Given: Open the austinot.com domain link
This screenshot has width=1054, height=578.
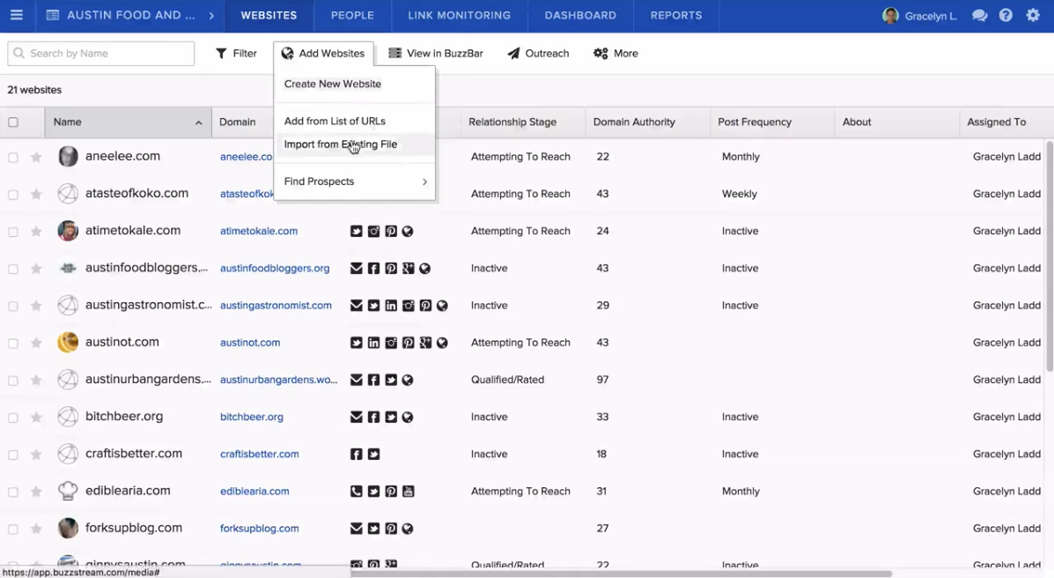Looking at the screenshot, I should [x=250, y=343].
